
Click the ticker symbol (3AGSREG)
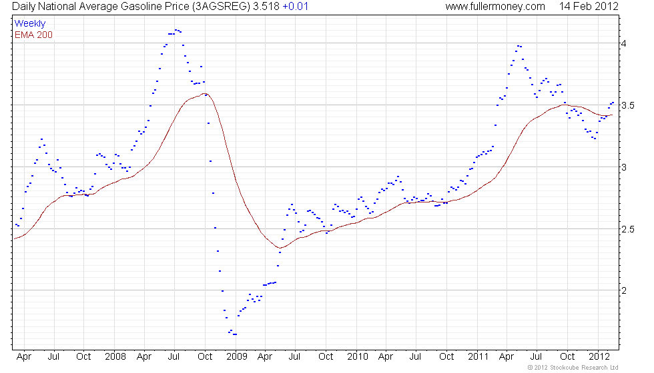[x=221, y=7]
